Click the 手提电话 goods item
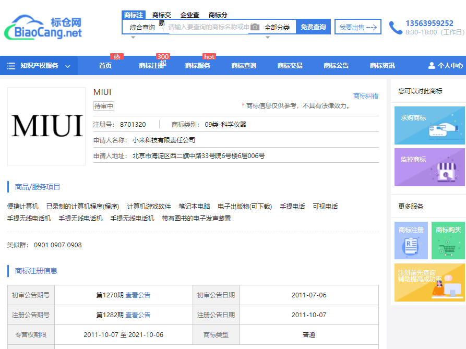Viewport: 466px width, 349px height. point(292,207)
